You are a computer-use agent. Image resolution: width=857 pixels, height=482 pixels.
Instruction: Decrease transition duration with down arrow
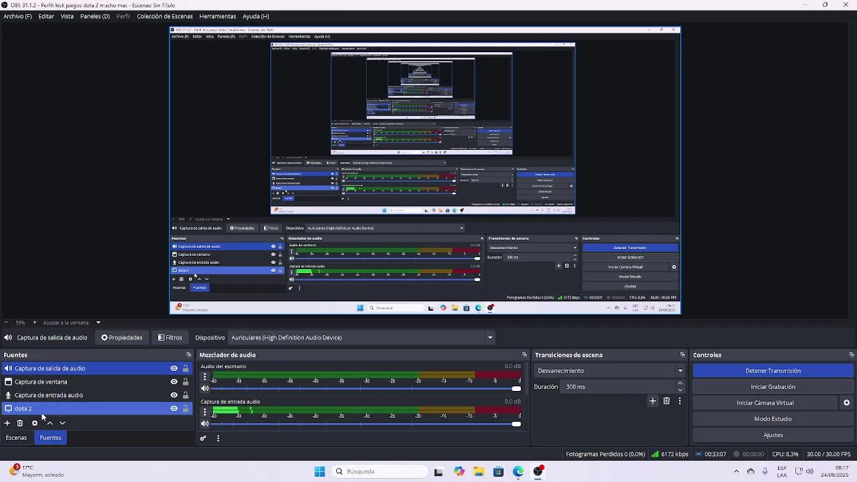click(x=680, y=390)
